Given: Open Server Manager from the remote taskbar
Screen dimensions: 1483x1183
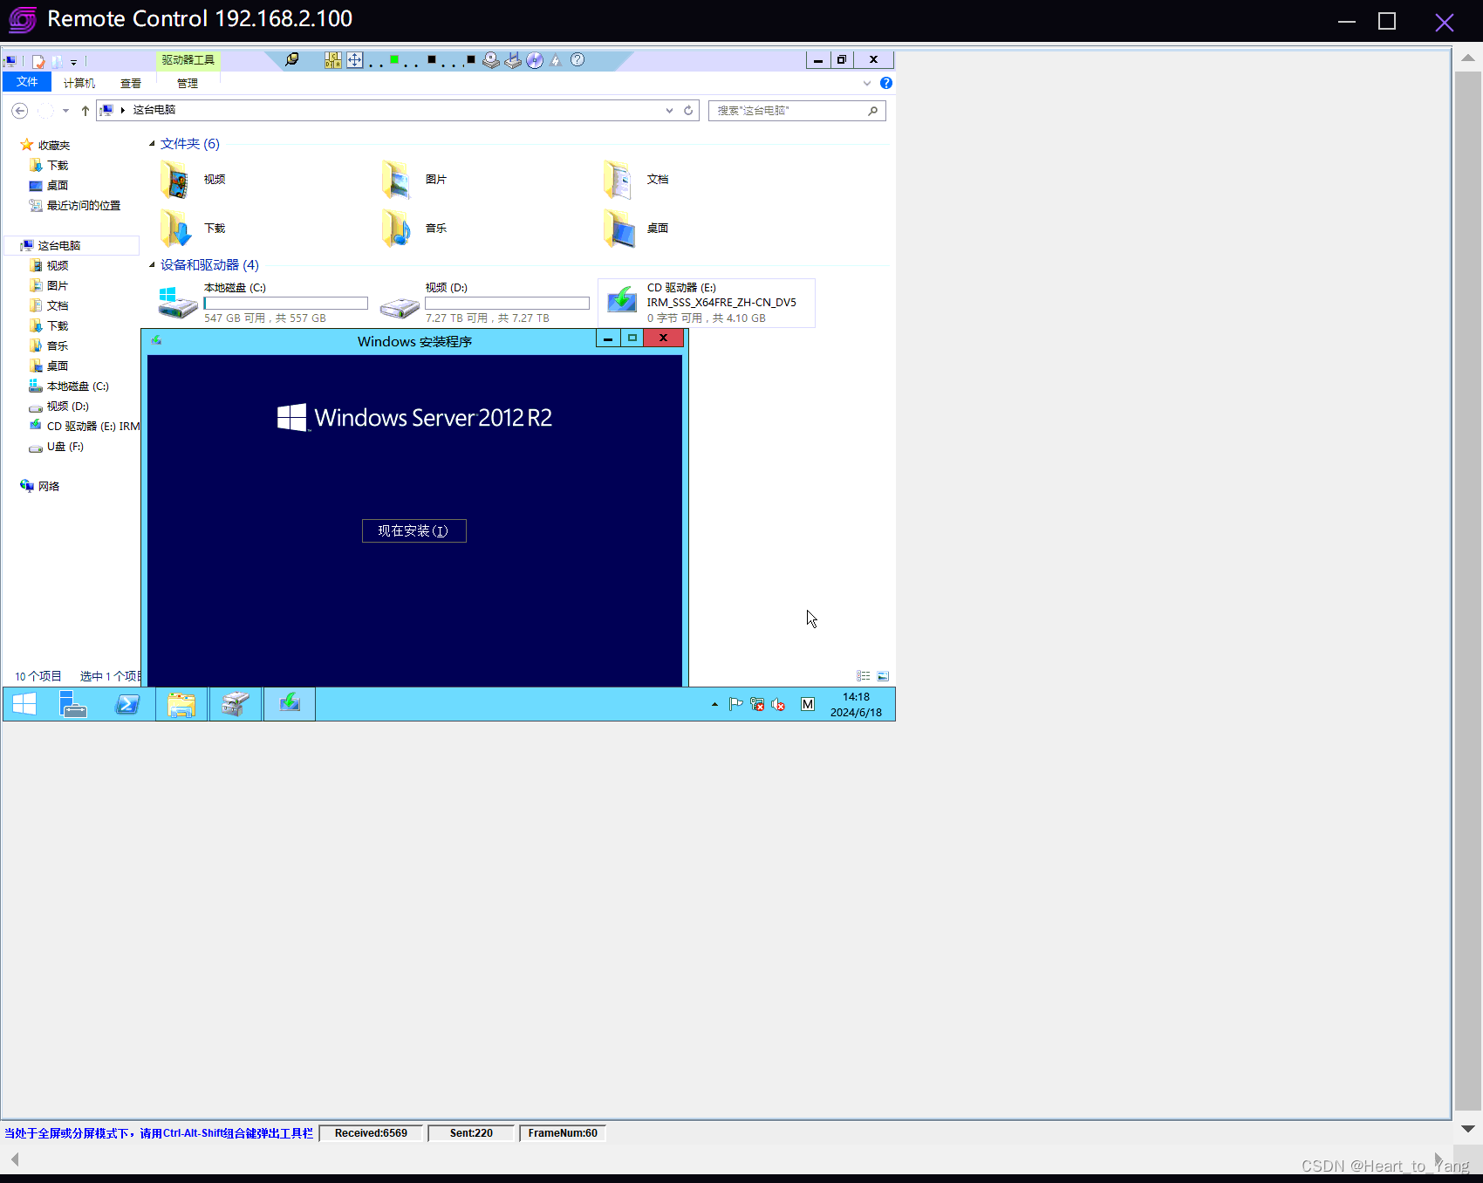Looking at the screenshot, I should (73, 704).
